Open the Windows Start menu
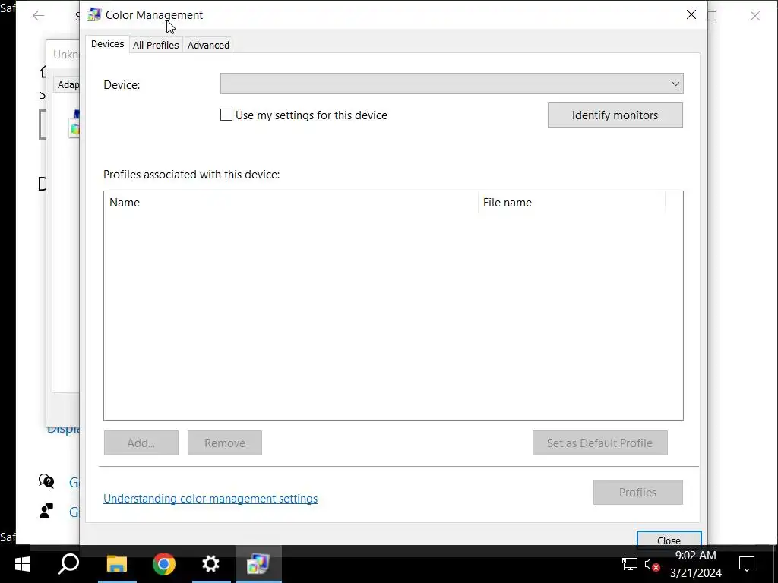Viewport: 778px width, 583px height. (22, 564)
